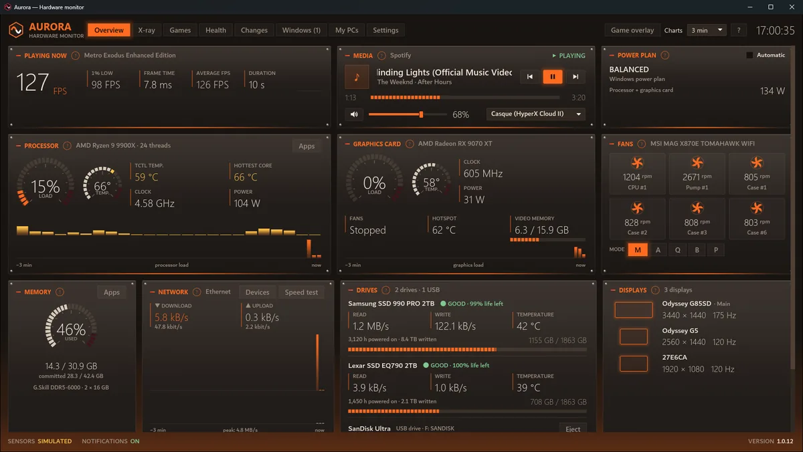Open help for the Power Plan panel
803x452 pixels.
coord(664,55)
